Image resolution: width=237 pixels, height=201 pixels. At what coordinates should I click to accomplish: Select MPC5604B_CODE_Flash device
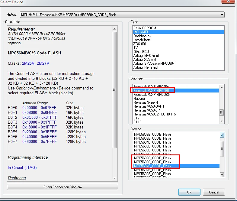click(176, 142)
